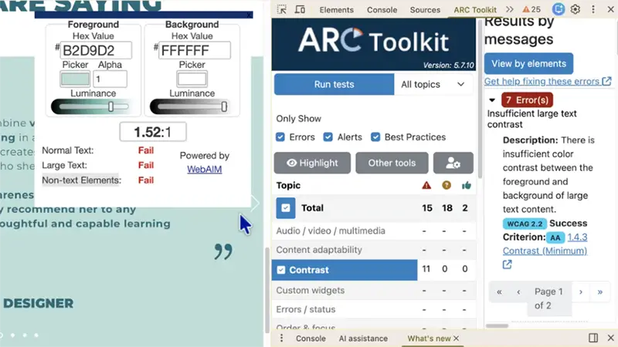The image size is (618, 347).
Task: Select the Custom widgets topic row
Action: click(x=373, y=291)
